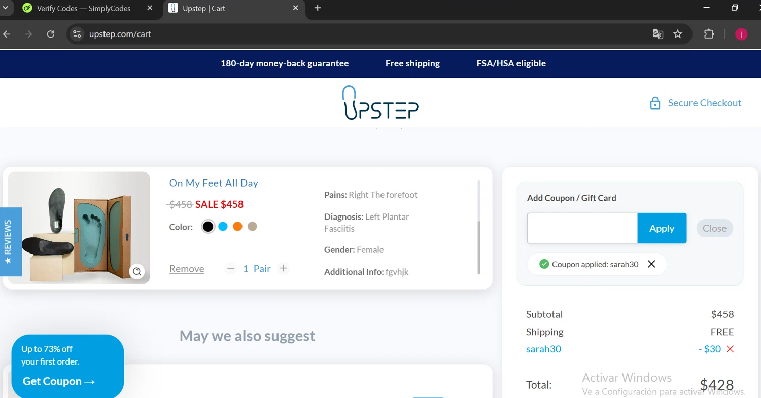
Task: Delete sarah30 discount with red X
Action: [x=730, y=349]
